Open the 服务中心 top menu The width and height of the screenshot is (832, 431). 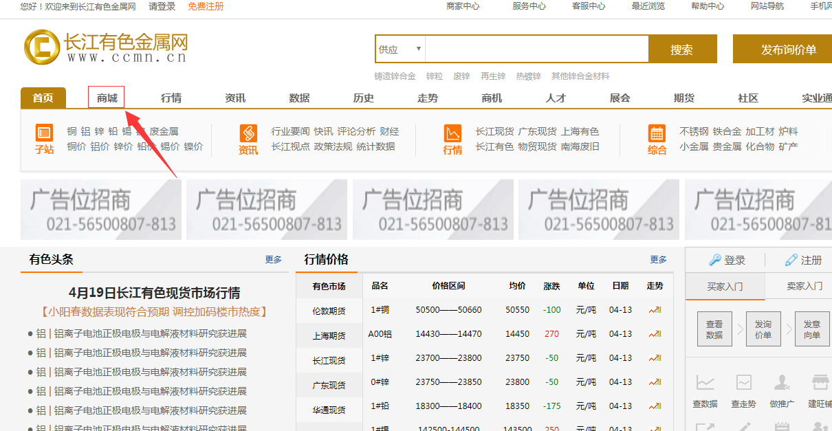(x=529, y=6)
